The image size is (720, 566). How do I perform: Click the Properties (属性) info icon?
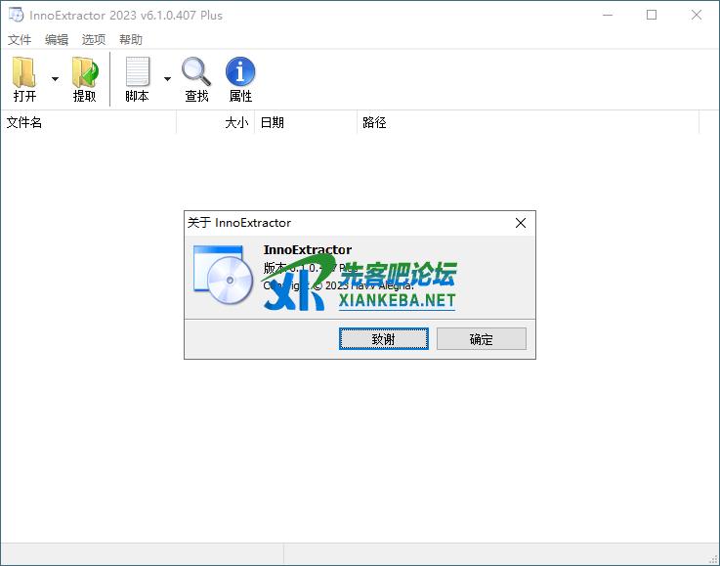pos(240,73)
